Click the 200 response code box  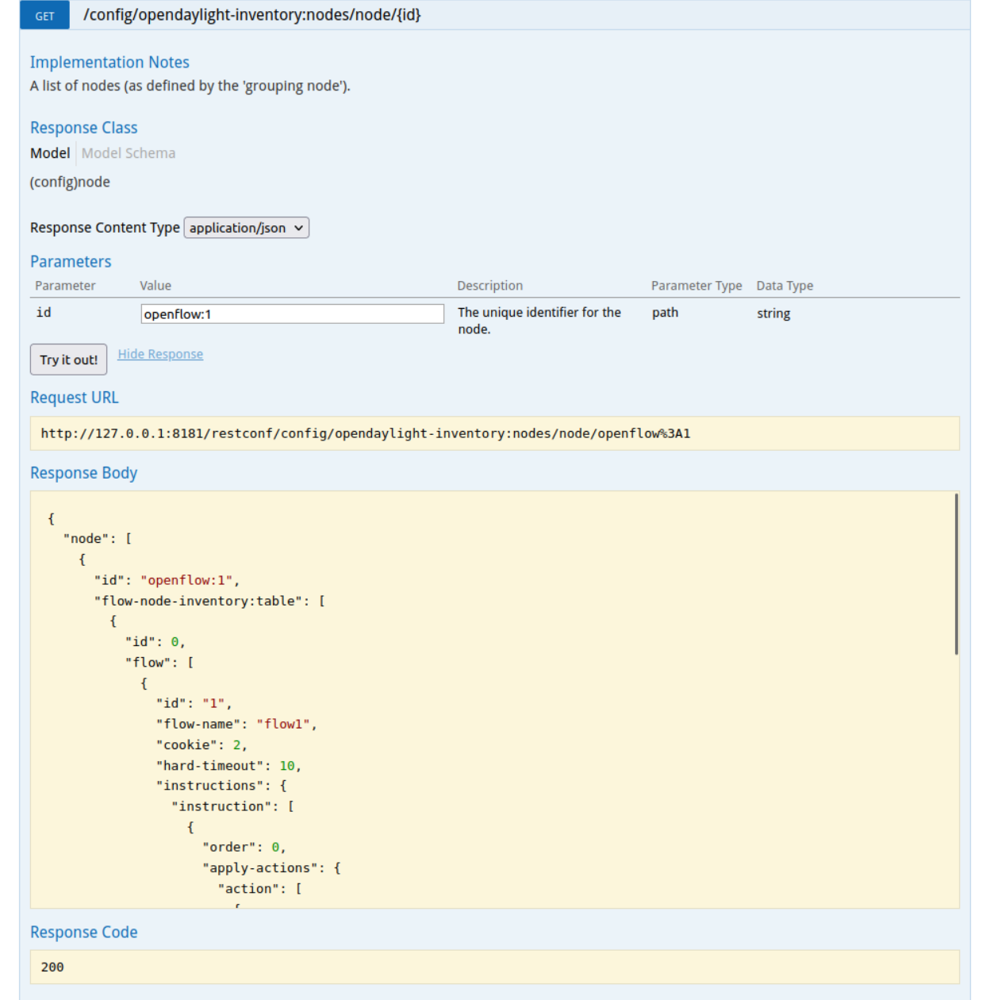tap(494, 967)
